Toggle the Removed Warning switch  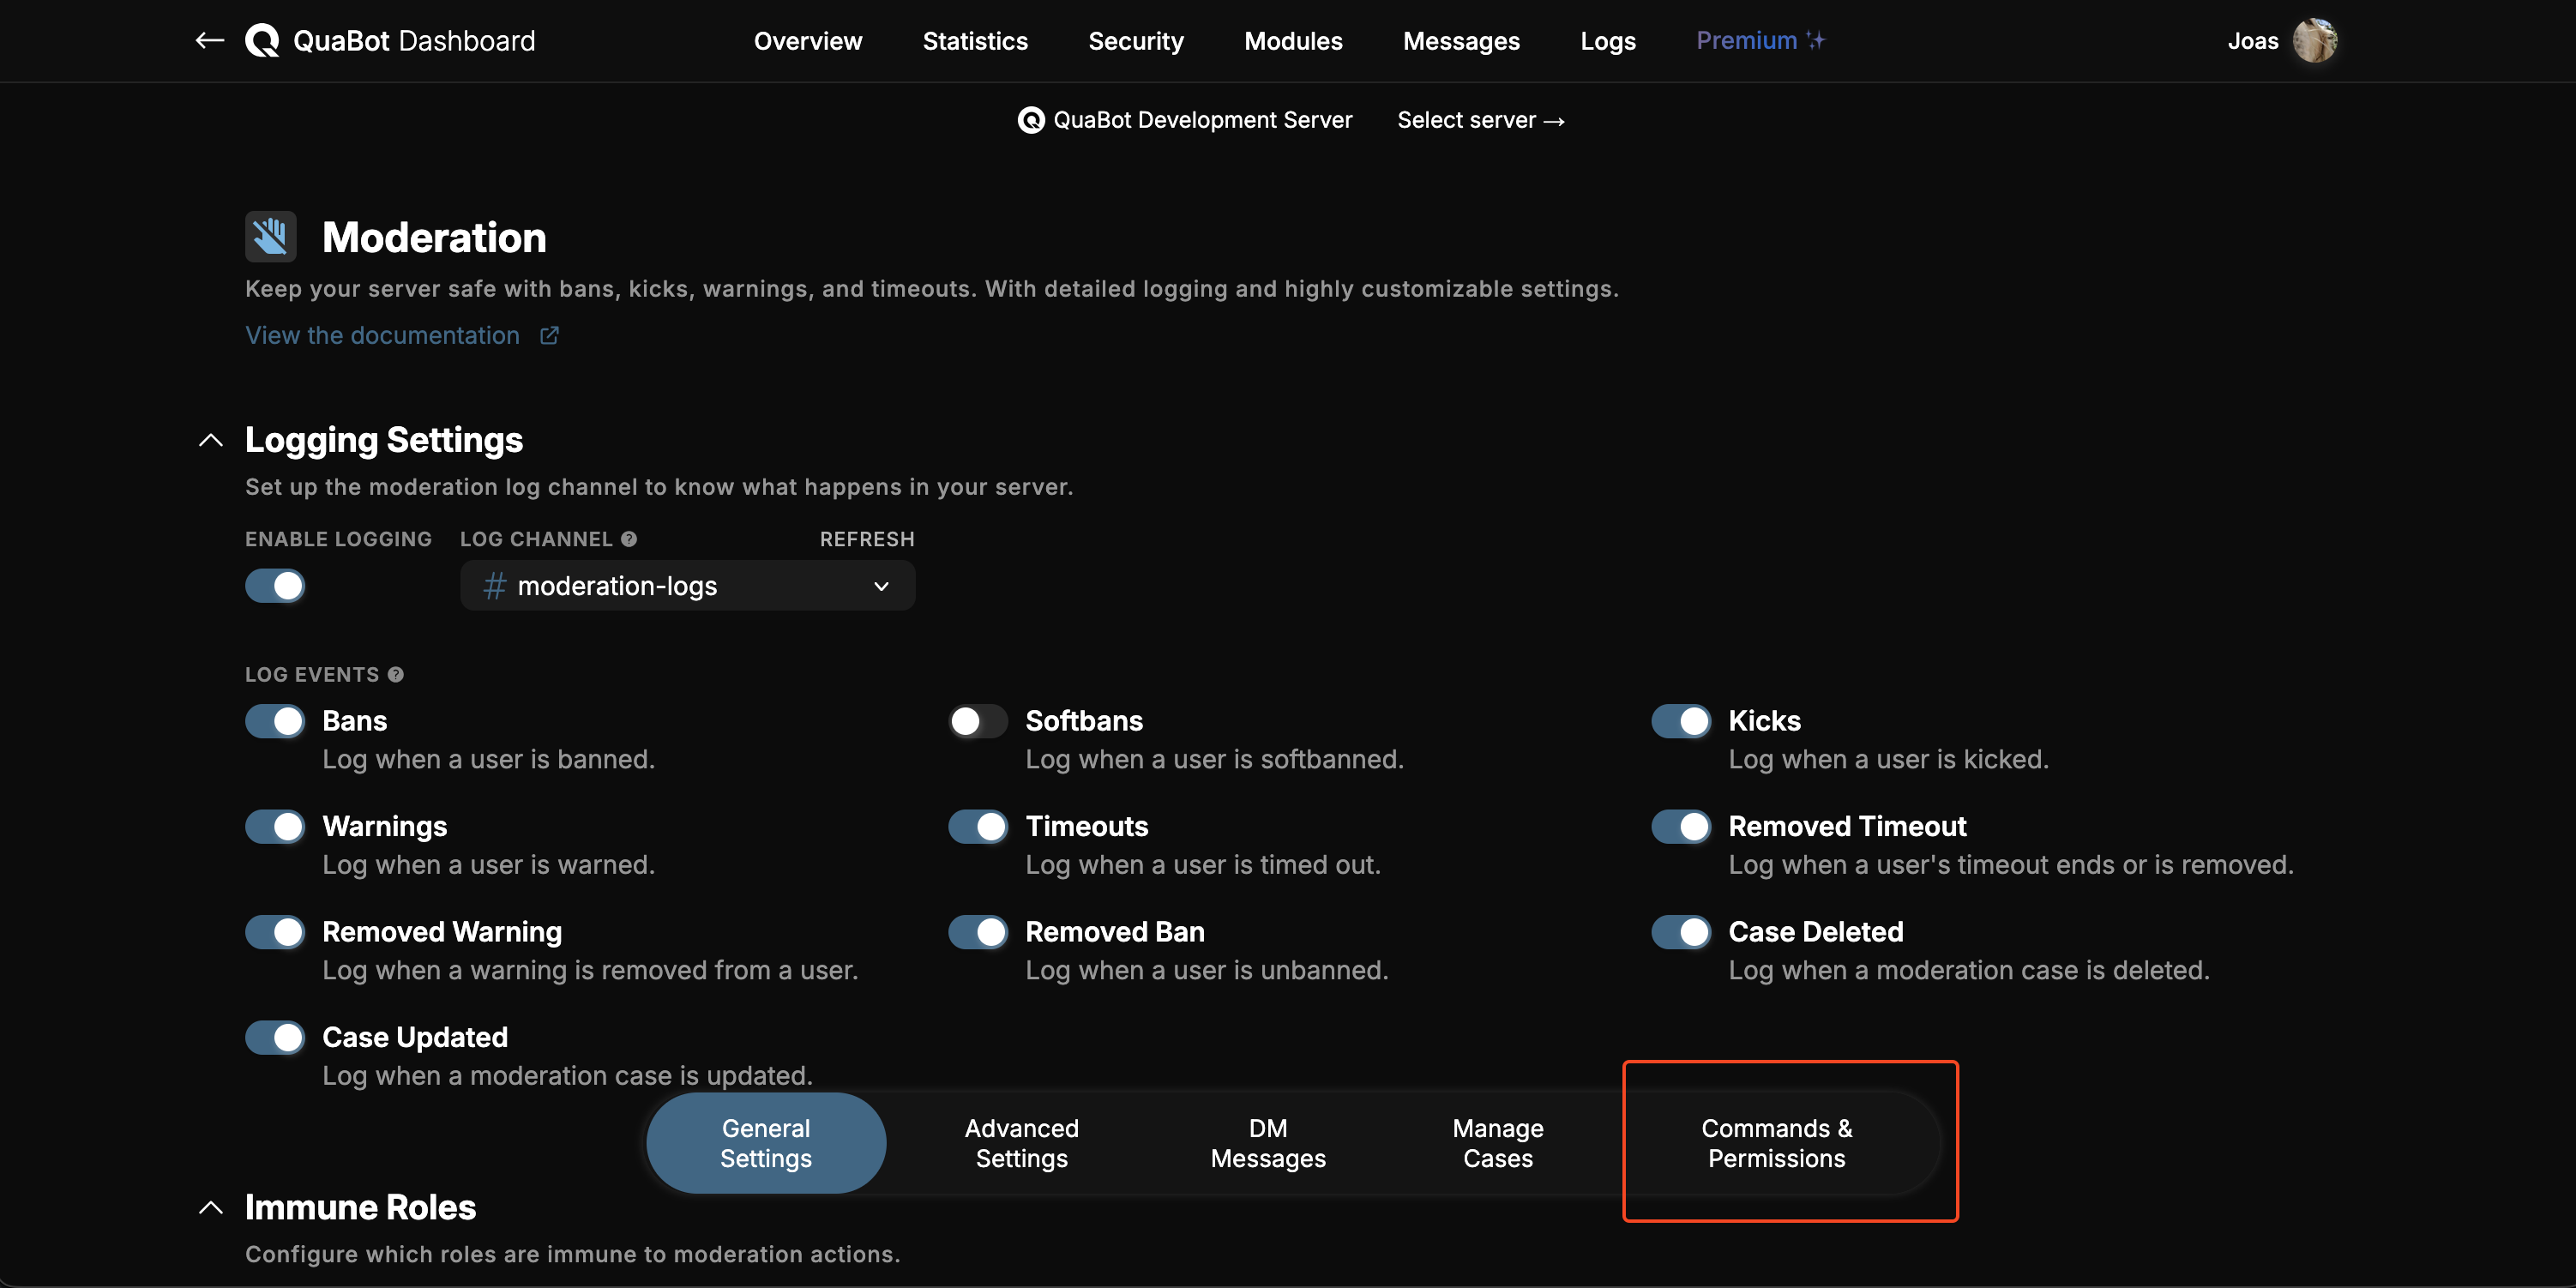[275, 932]
